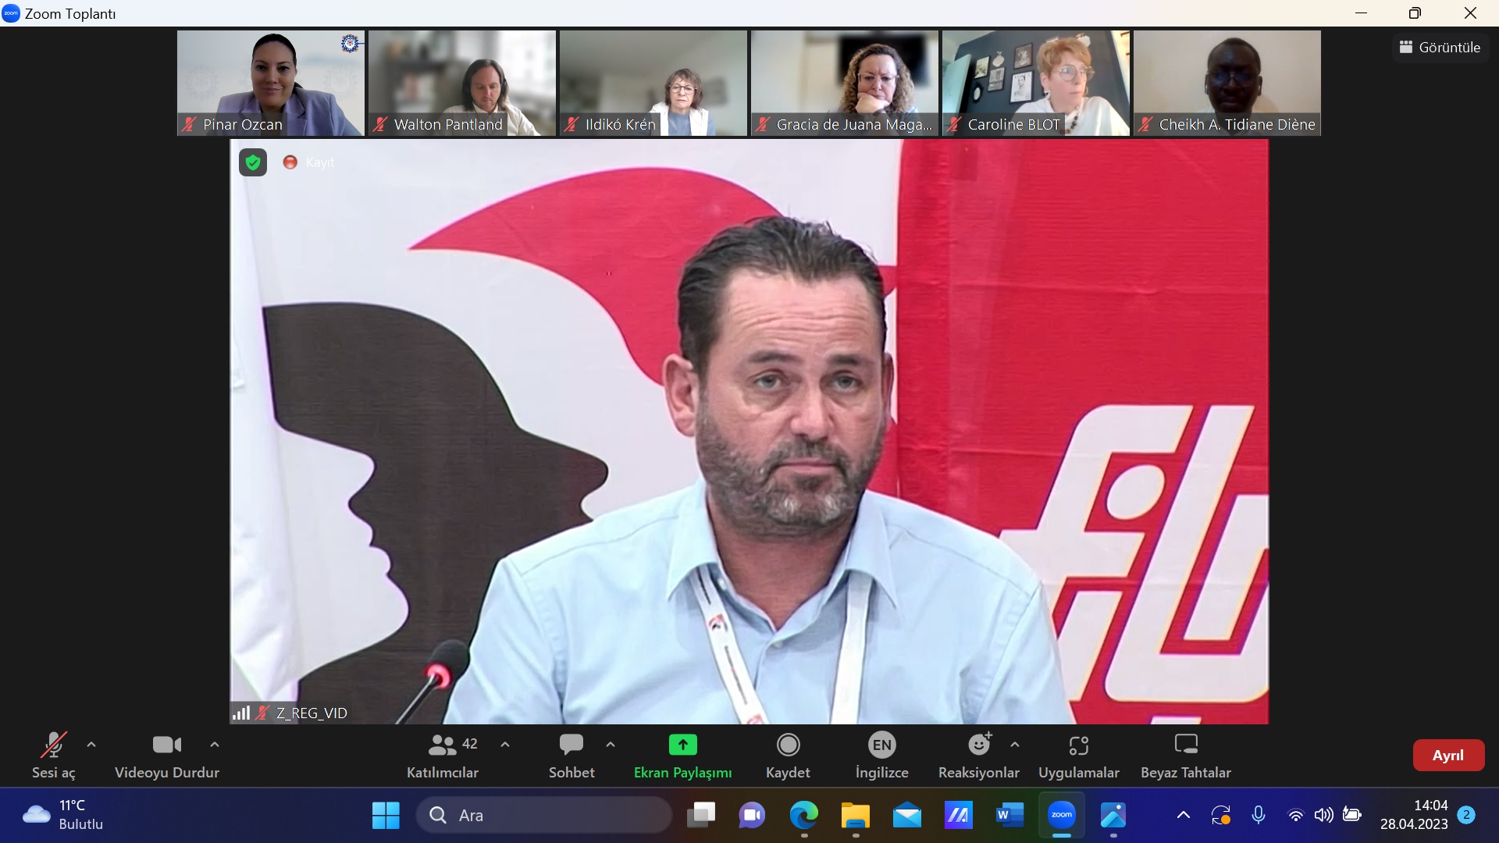
Task: Open the Mail app from the taskbar
Action: [906, 815]
